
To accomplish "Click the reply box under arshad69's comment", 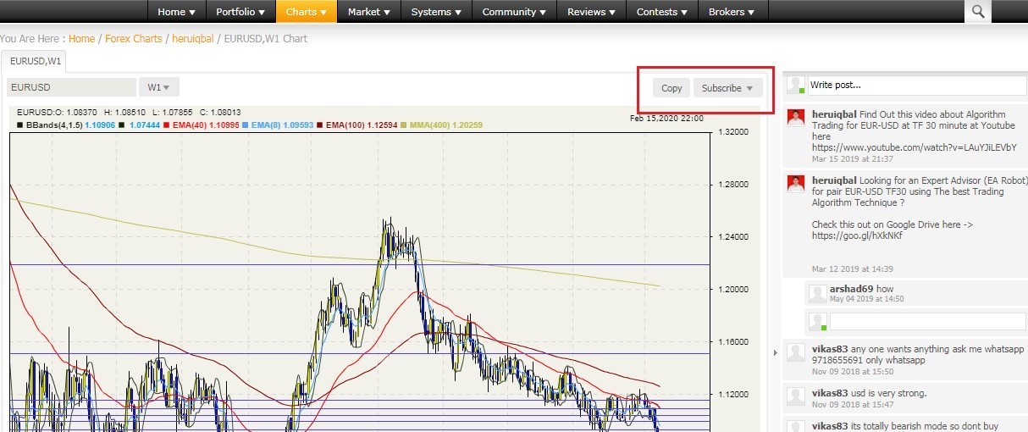I will click(927, 322).
